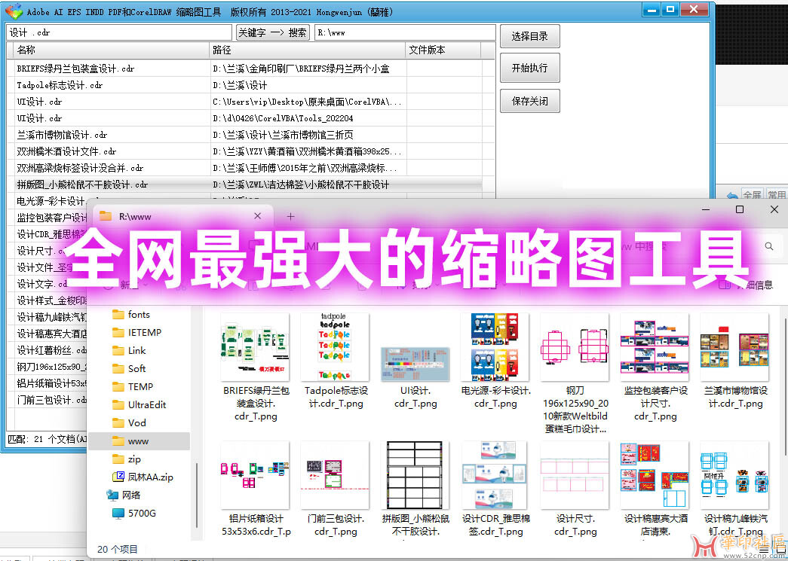Sort list by 名称 column header

coord(112,50)
